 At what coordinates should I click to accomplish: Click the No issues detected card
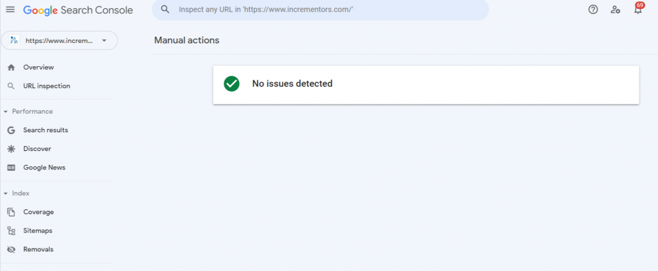[x=426, y=85]
